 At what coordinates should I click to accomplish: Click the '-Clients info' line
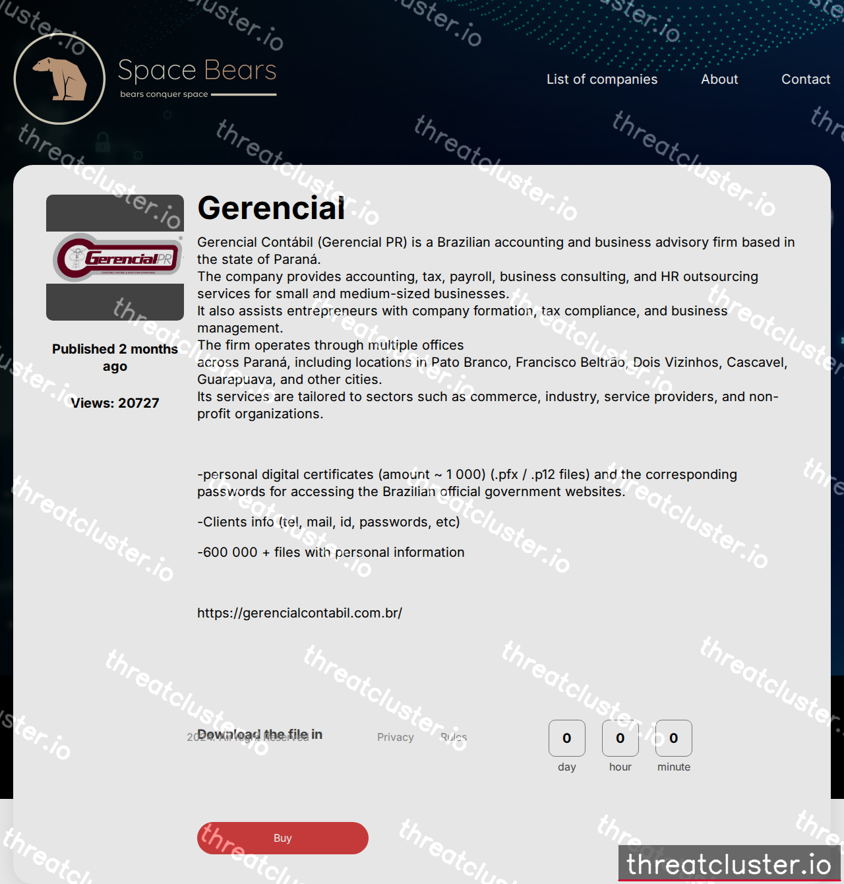pyautogui.click(x=328, y=522)
